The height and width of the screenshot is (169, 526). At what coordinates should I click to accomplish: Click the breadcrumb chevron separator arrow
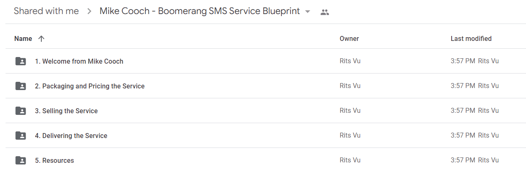pos(89,12)
